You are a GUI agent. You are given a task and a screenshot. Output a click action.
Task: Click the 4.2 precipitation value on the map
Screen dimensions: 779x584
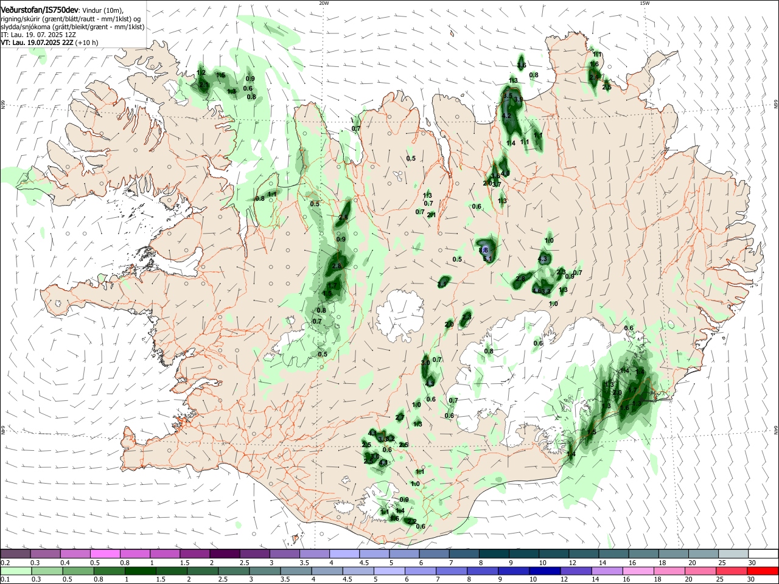tap(506, 116)
